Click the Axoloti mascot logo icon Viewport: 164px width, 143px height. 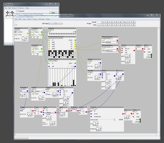coord(10,14)
